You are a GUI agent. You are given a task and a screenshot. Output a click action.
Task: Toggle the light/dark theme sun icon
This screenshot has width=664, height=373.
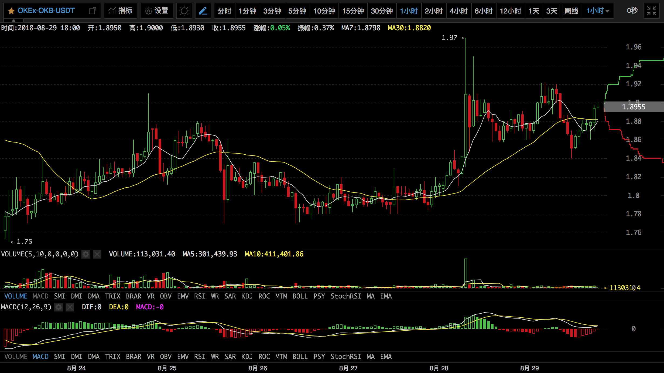click(x=184, y=11)
